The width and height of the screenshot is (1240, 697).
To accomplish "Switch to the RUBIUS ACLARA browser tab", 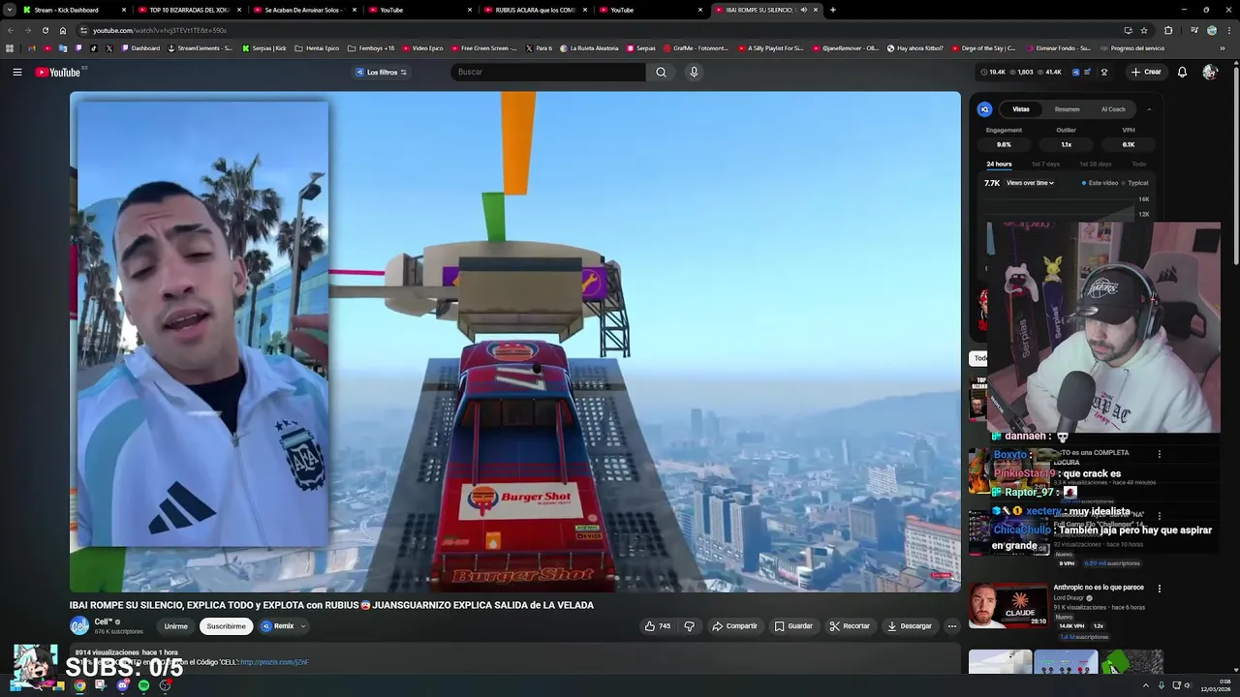I will point(535,10).
